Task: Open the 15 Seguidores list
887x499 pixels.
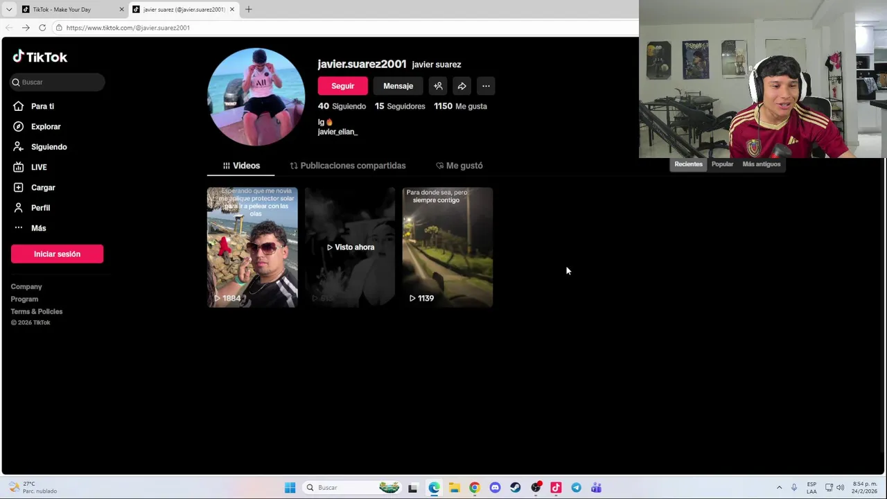Action: pyautogui.click(x=400, y=106)
